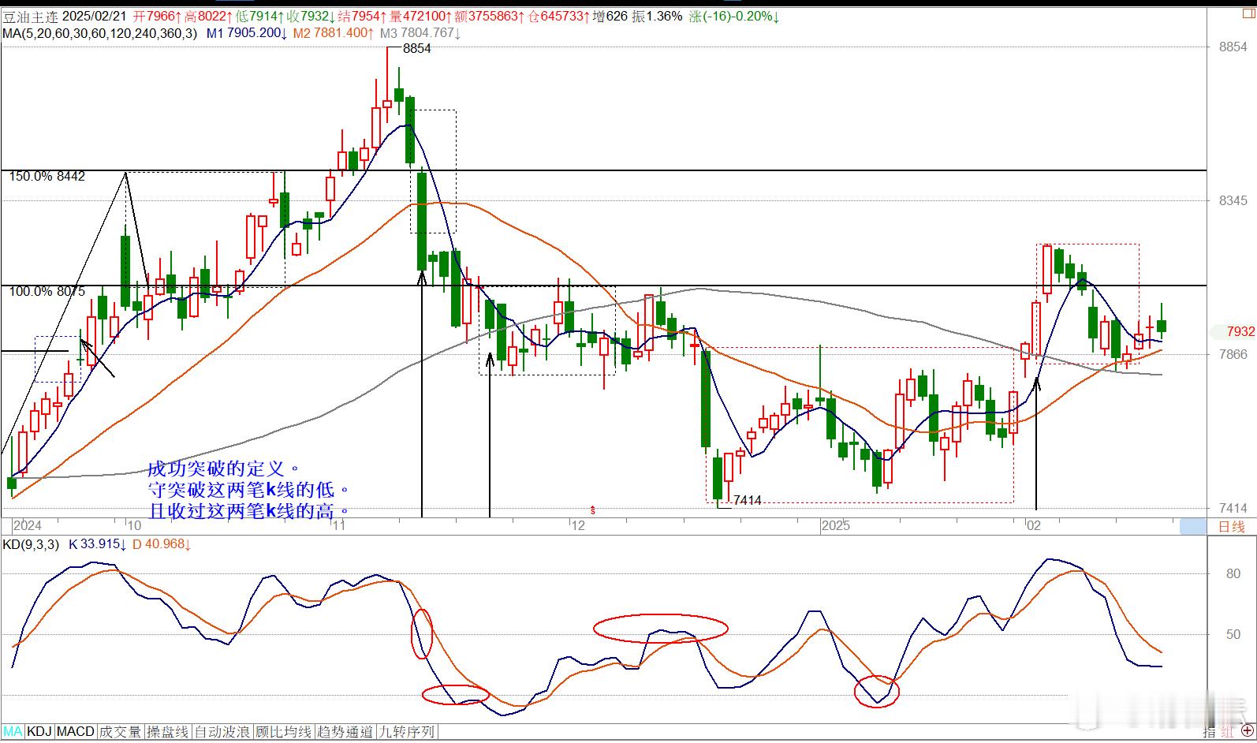1257x743 pixels.
Task: Click the 结7954 settlement text
Action: [x=360, y=16]
